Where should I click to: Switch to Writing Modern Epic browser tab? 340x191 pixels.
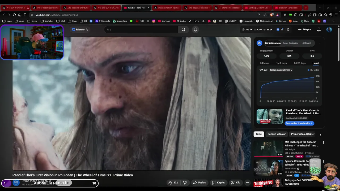click(257, 8)
